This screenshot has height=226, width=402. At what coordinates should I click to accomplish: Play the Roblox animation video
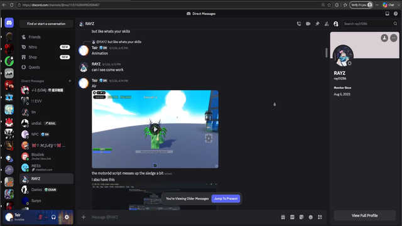pyautogui.click(x=155, y=129)
